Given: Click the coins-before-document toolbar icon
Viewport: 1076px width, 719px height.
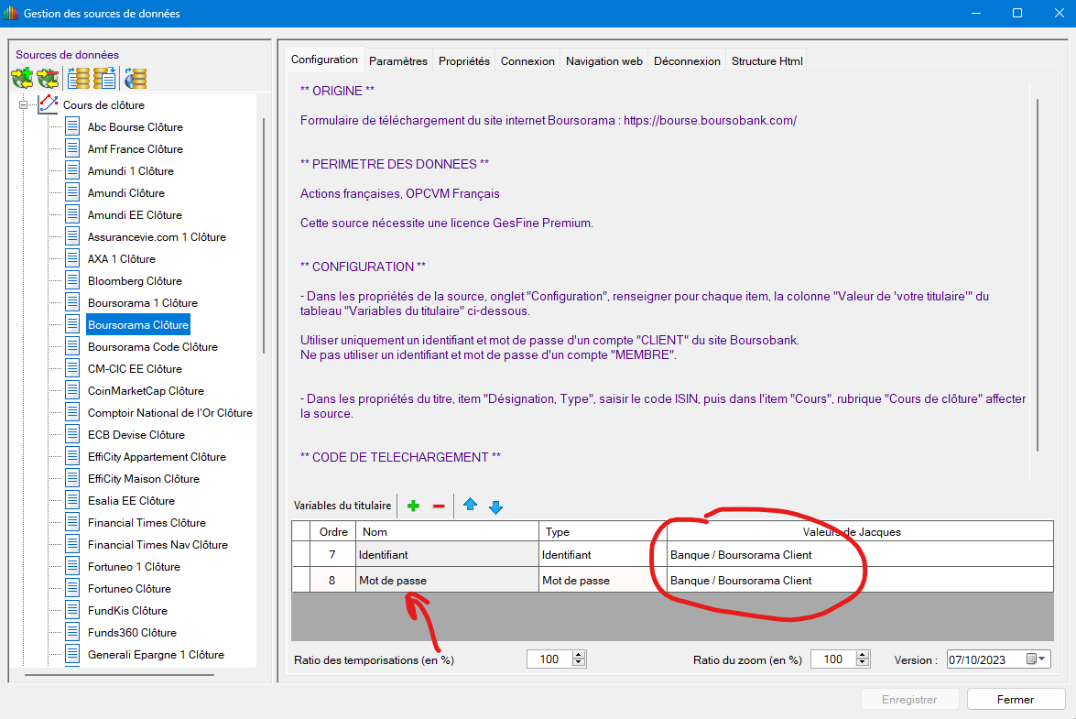Looking at the screenshot, I should click(x=104, y=79).
